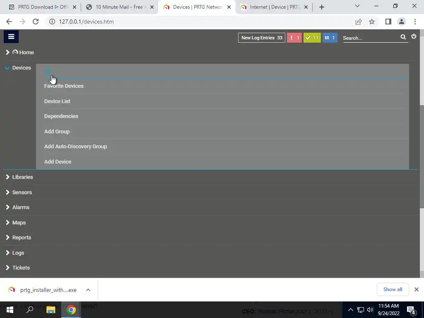Open the Alarms menu label
This screenshot has width=424, height=318.
[x=21, y=207]
